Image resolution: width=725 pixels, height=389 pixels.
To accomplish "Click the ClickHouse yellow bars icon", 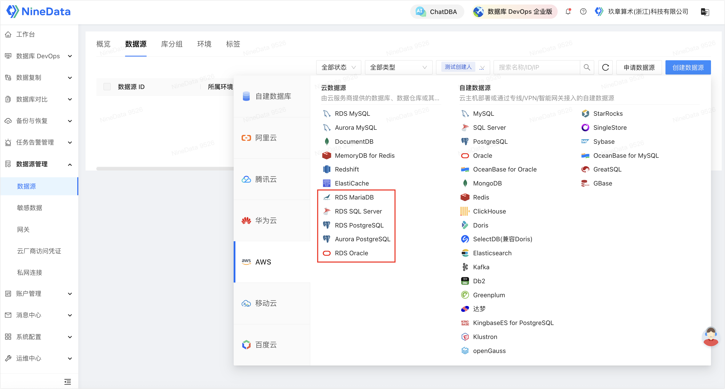I will pos(465,211).
